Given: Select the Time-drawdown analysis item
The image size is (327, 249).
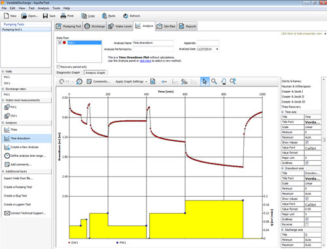Looking at the screenshot, I should tap(27, 139).
